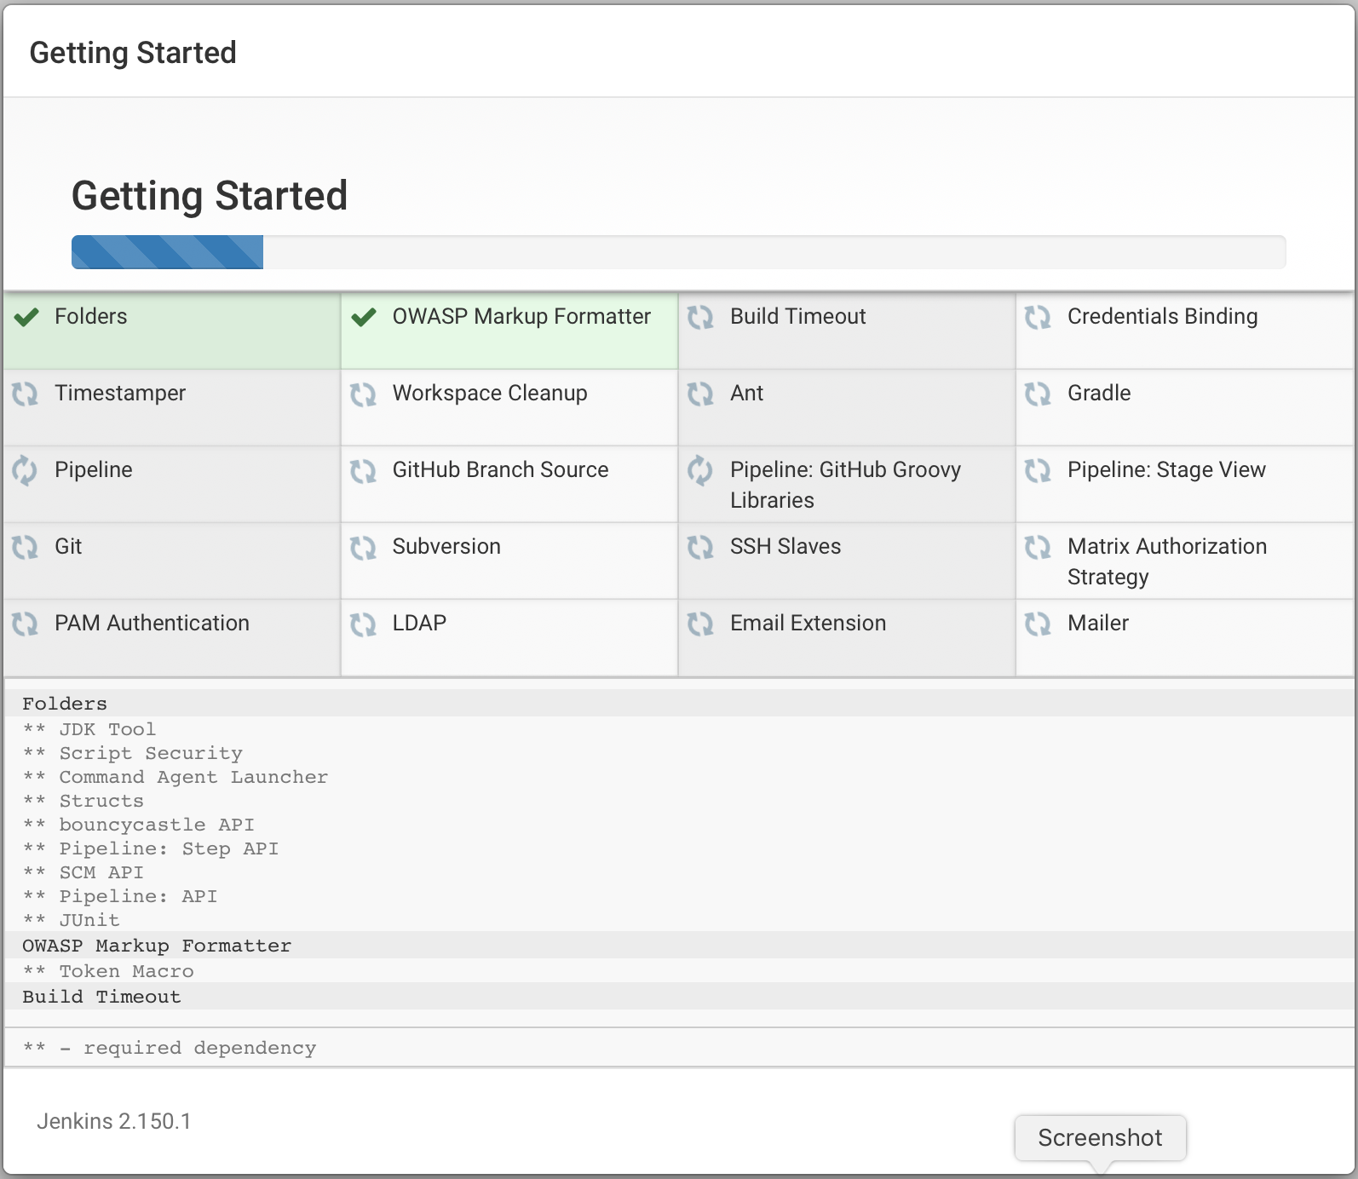The image size is (1358, 1179).
Task: Click the loading icon next to Pipeline
Action: pyautogui.click(x=26, y=470)
